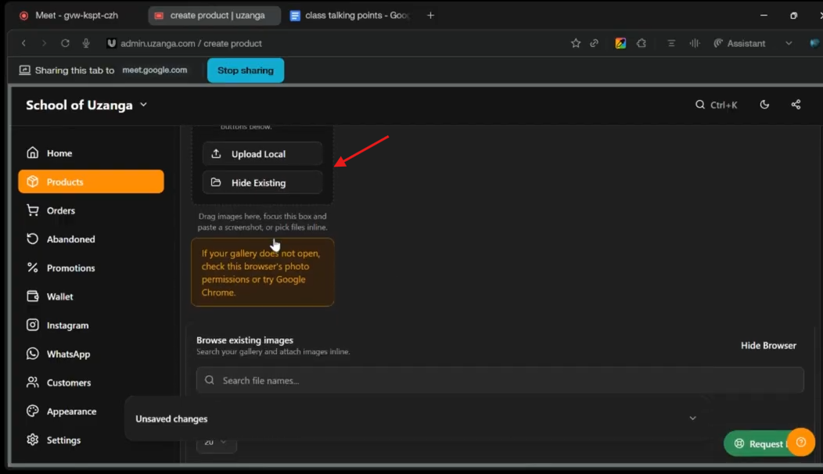Go to Orders in the sidebar
The width and height of the screenshot is (823, 474).
pos(91,210)
